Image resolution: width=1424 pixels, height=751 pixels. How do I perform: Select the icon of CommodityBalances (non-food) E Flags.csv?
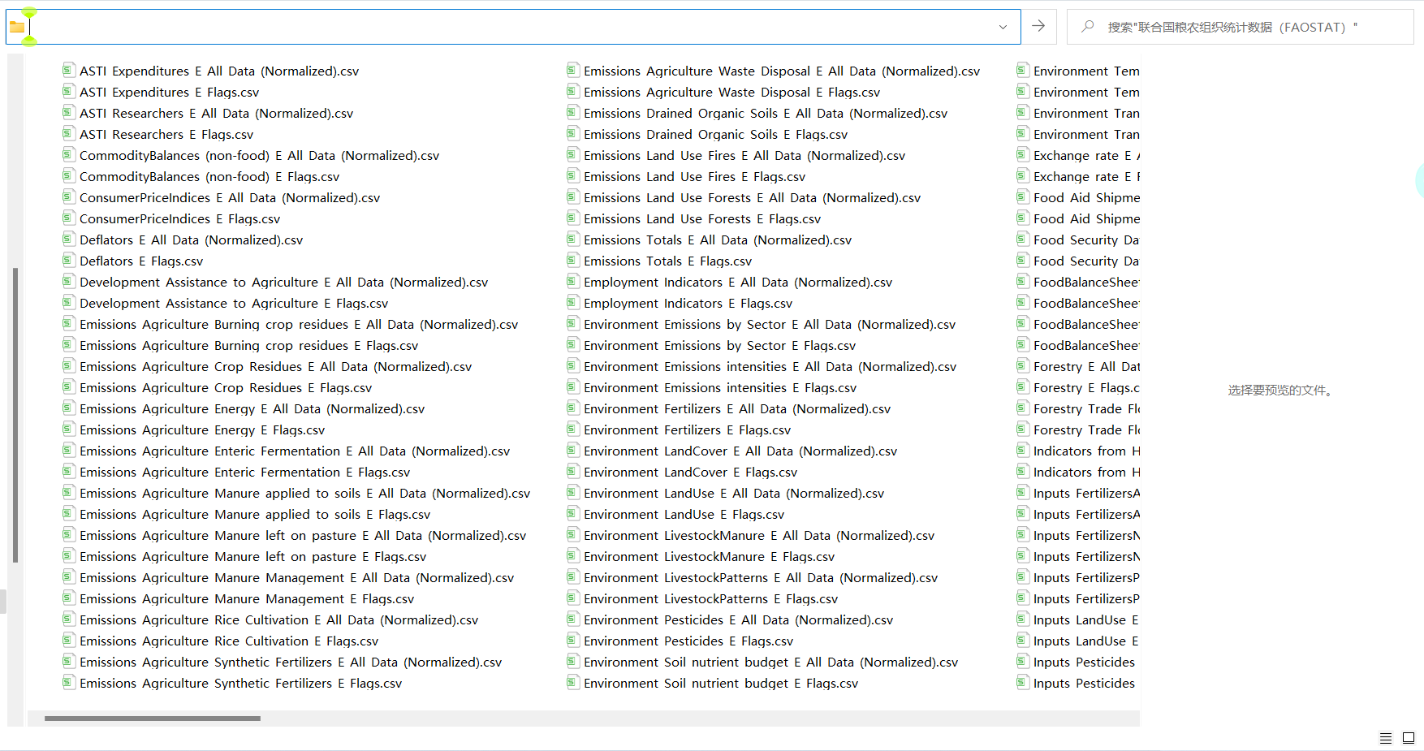coord(69,176)
